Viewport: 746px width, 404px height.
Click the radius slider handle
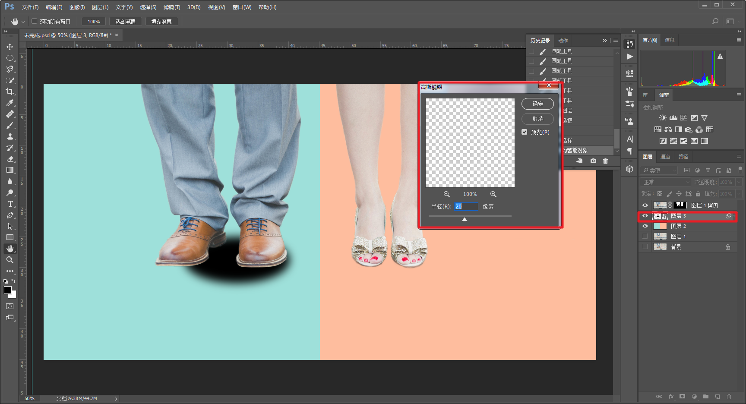tap(465, 220)
